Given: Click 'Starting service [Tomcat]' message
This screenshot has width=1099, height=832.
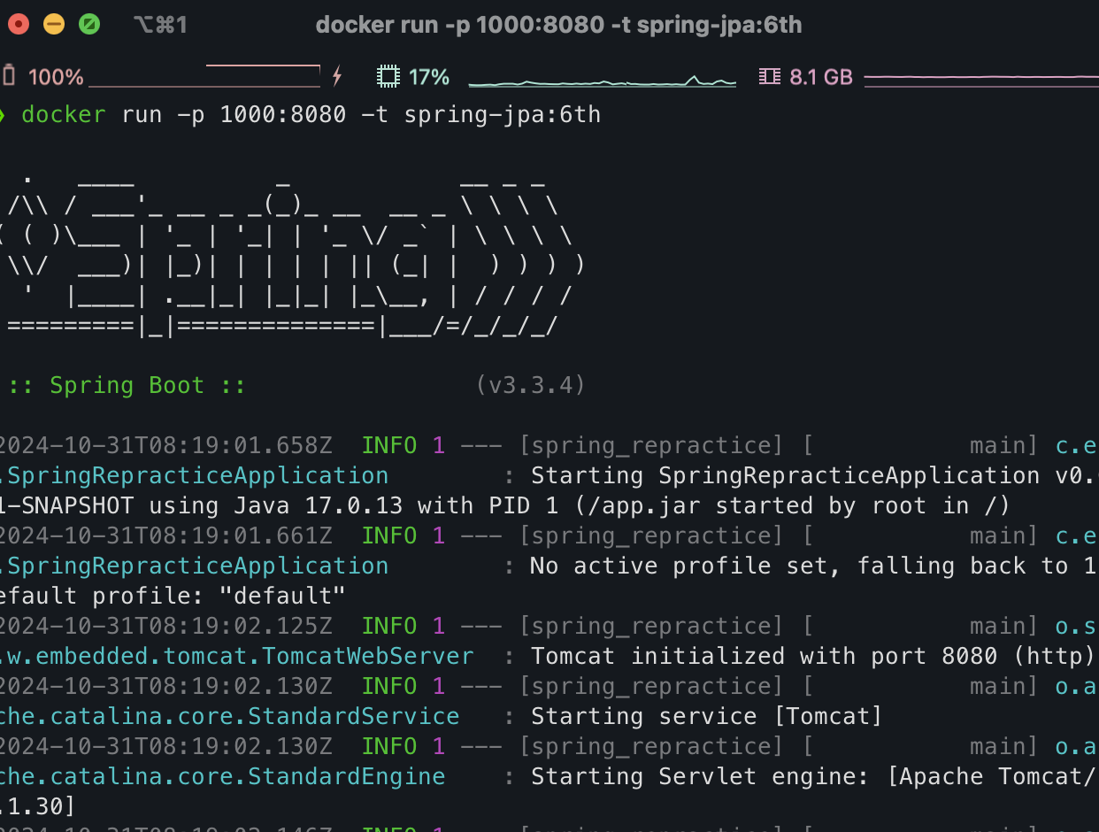Looking at the screenshot, I should (707, 716).
